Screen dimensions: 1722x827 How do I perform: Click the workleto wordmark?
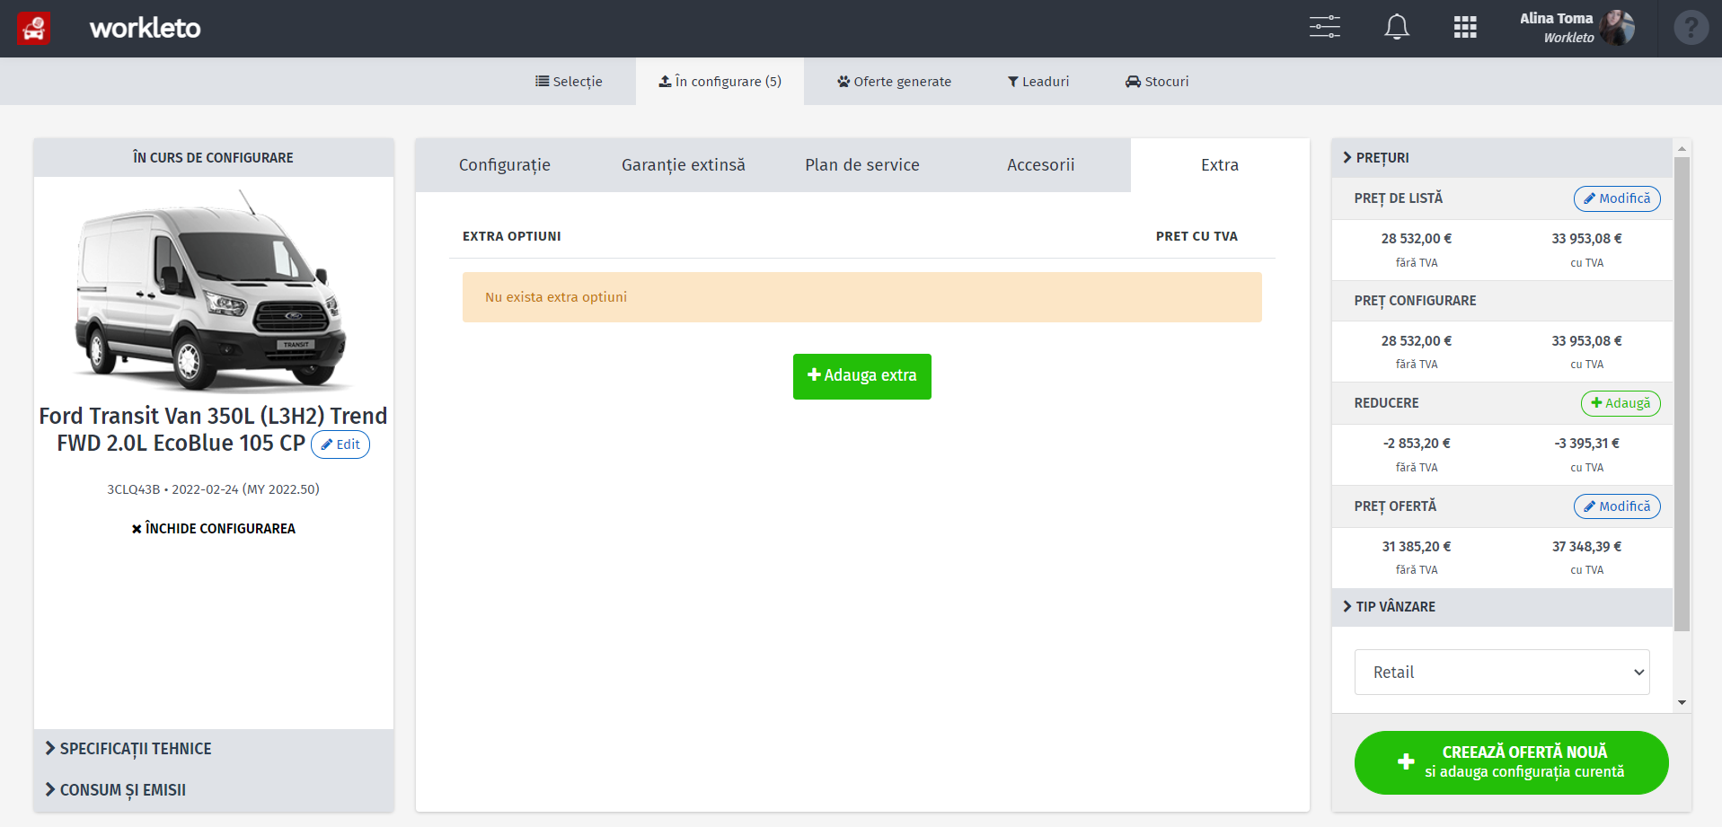(145, 28)
